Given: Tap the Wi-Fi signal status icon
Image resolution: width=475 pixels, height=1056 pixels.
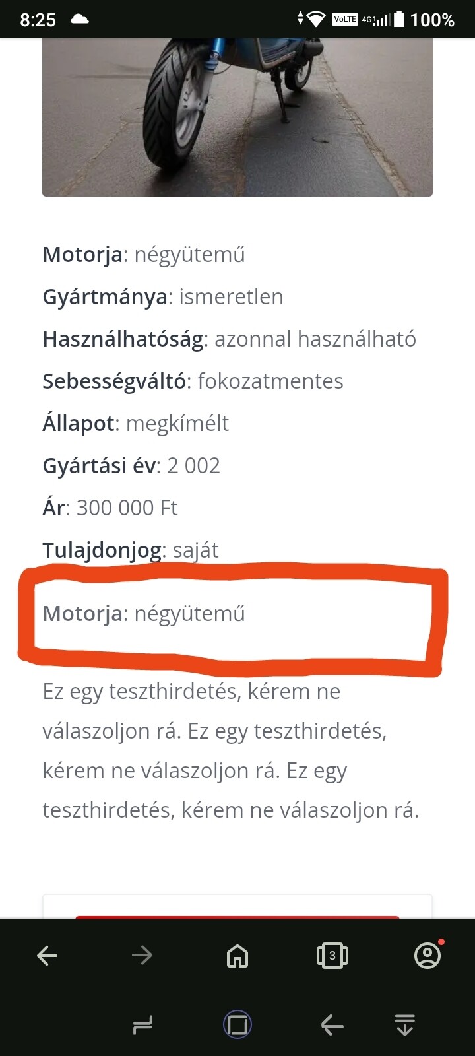Looking at the screenshot, I should coord(316,20).
